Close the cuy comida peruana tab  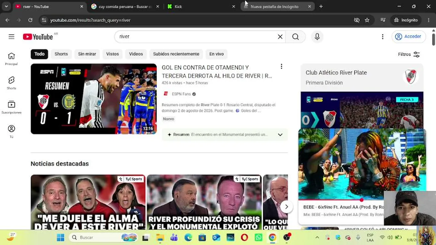click(157, 6)
